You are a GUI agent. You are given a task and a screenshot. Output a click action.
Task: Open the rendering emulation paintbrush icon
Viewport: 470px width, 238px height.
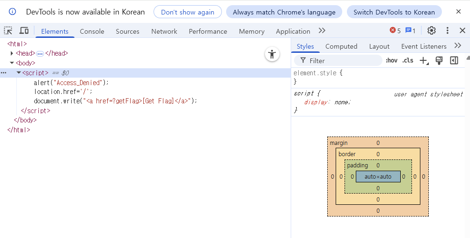pos(439,60)
